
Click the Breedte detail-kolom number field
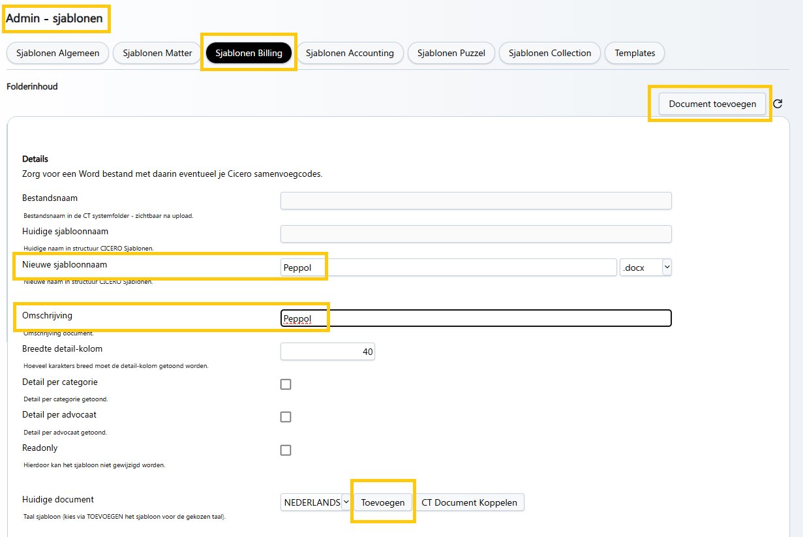(x=327, y=352)
